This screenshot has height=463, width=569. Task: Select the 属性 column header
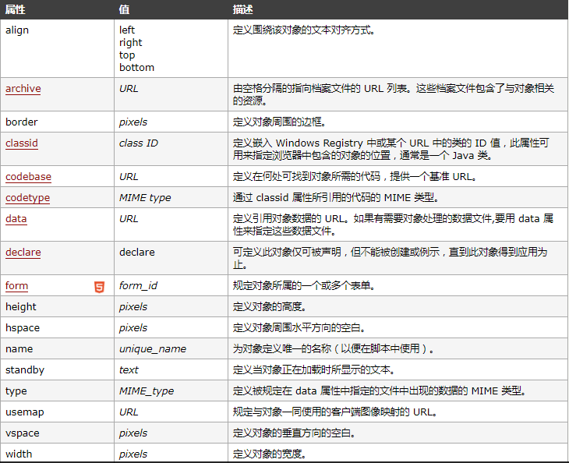pyautogui.click(x=16, y=9)
